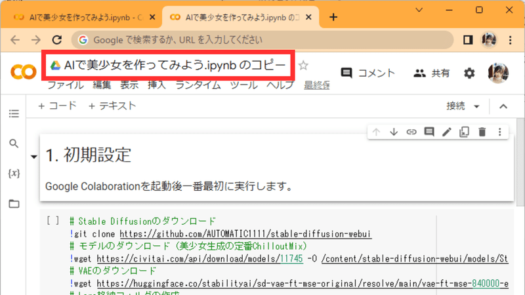Click the # VAEのダウンロード comment line
This screenshot has height=295, width=525.
click(x=113, y=271)
